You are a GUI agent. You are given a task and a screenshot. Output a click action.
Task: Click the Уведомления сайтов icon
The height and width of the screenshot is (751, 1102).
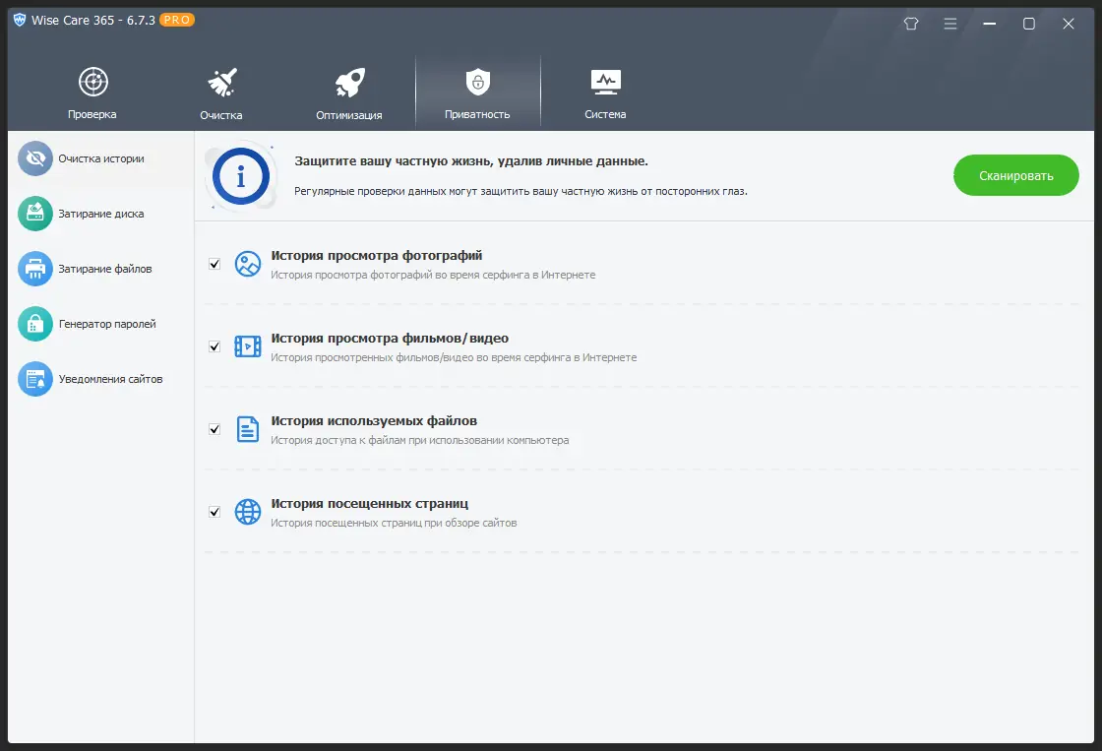click(x=35, y=379)
